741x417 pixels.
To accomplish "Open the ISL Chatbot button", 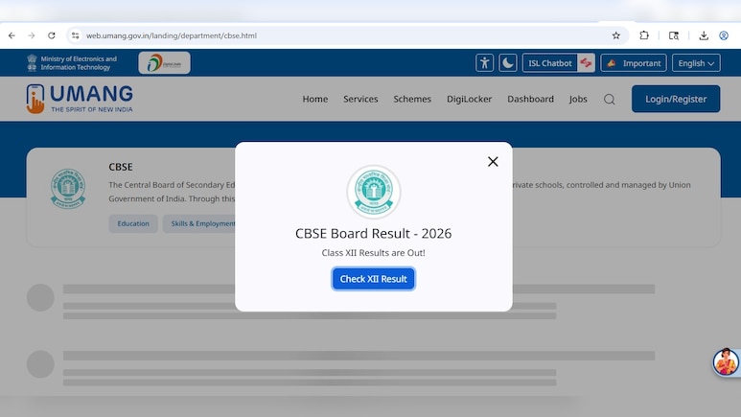I will (549, 63).
